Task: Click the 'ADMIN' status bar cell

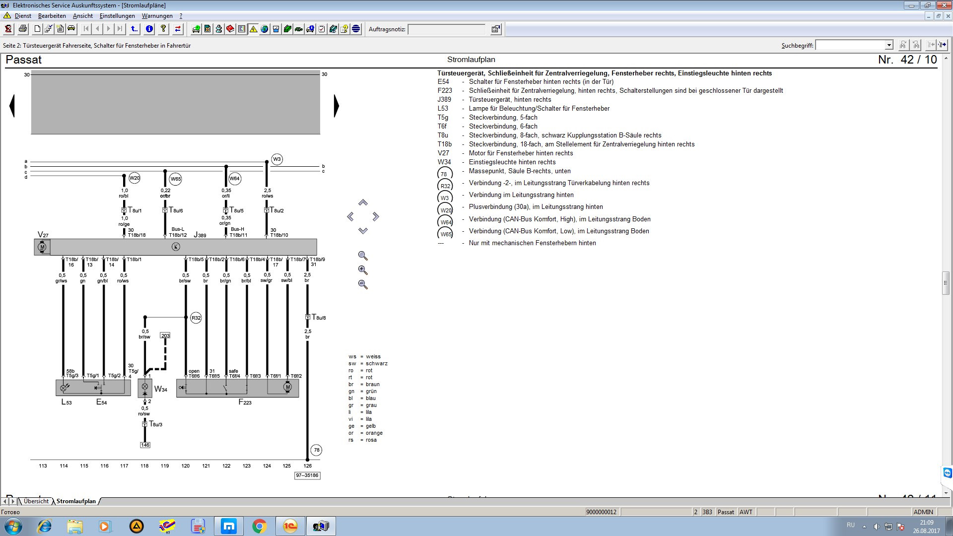Action: click(923, 512)
